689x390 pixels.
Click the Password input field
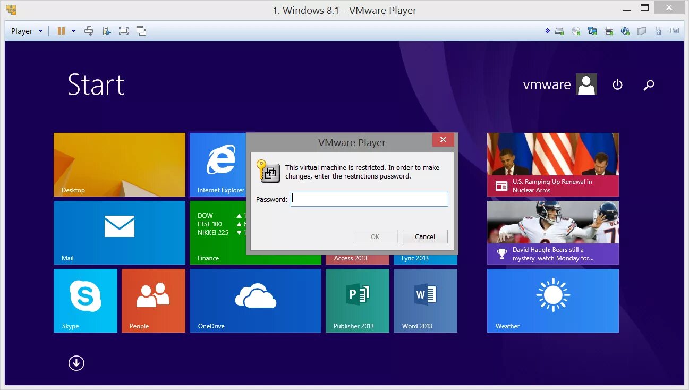[369, 199]
